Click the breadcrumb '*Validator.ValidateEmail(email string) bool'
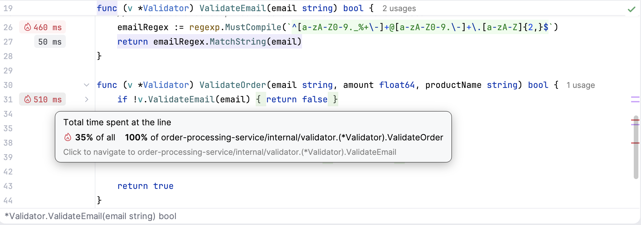This screenshot has height=225, width=641. click(90, 216)
